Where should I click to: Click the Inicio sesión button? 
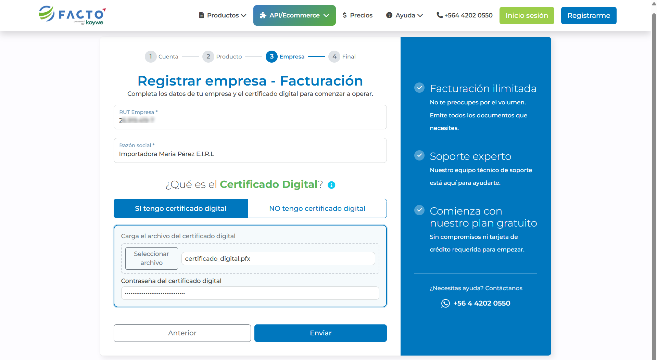pyautogui.click(x=527, y=15)
